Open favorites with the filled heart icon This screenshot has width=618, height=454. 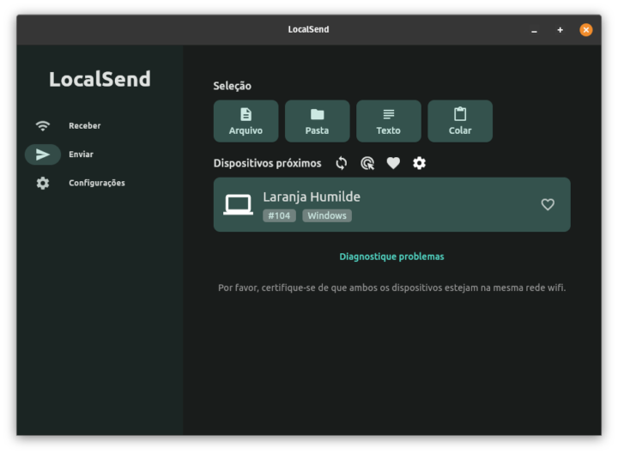coord(393,163)
